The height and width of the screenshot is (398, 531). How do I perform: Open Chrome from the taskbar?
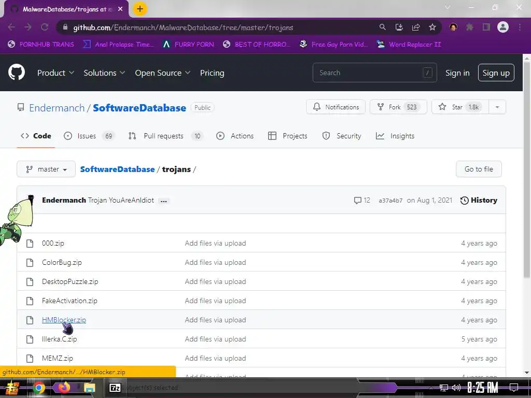pyautogui.click(x=39, y=388)
